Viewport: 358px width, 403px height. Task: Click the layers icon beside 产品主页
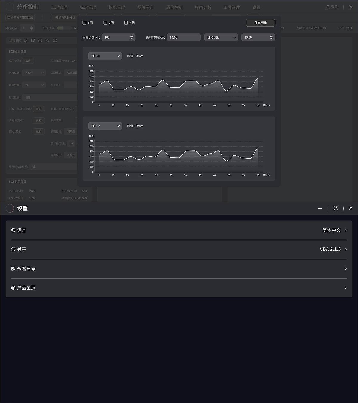coord(13,288)
